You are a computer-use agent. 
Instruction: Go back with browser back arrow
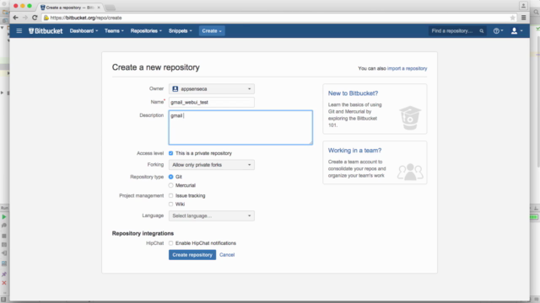[x=15, y=18]
